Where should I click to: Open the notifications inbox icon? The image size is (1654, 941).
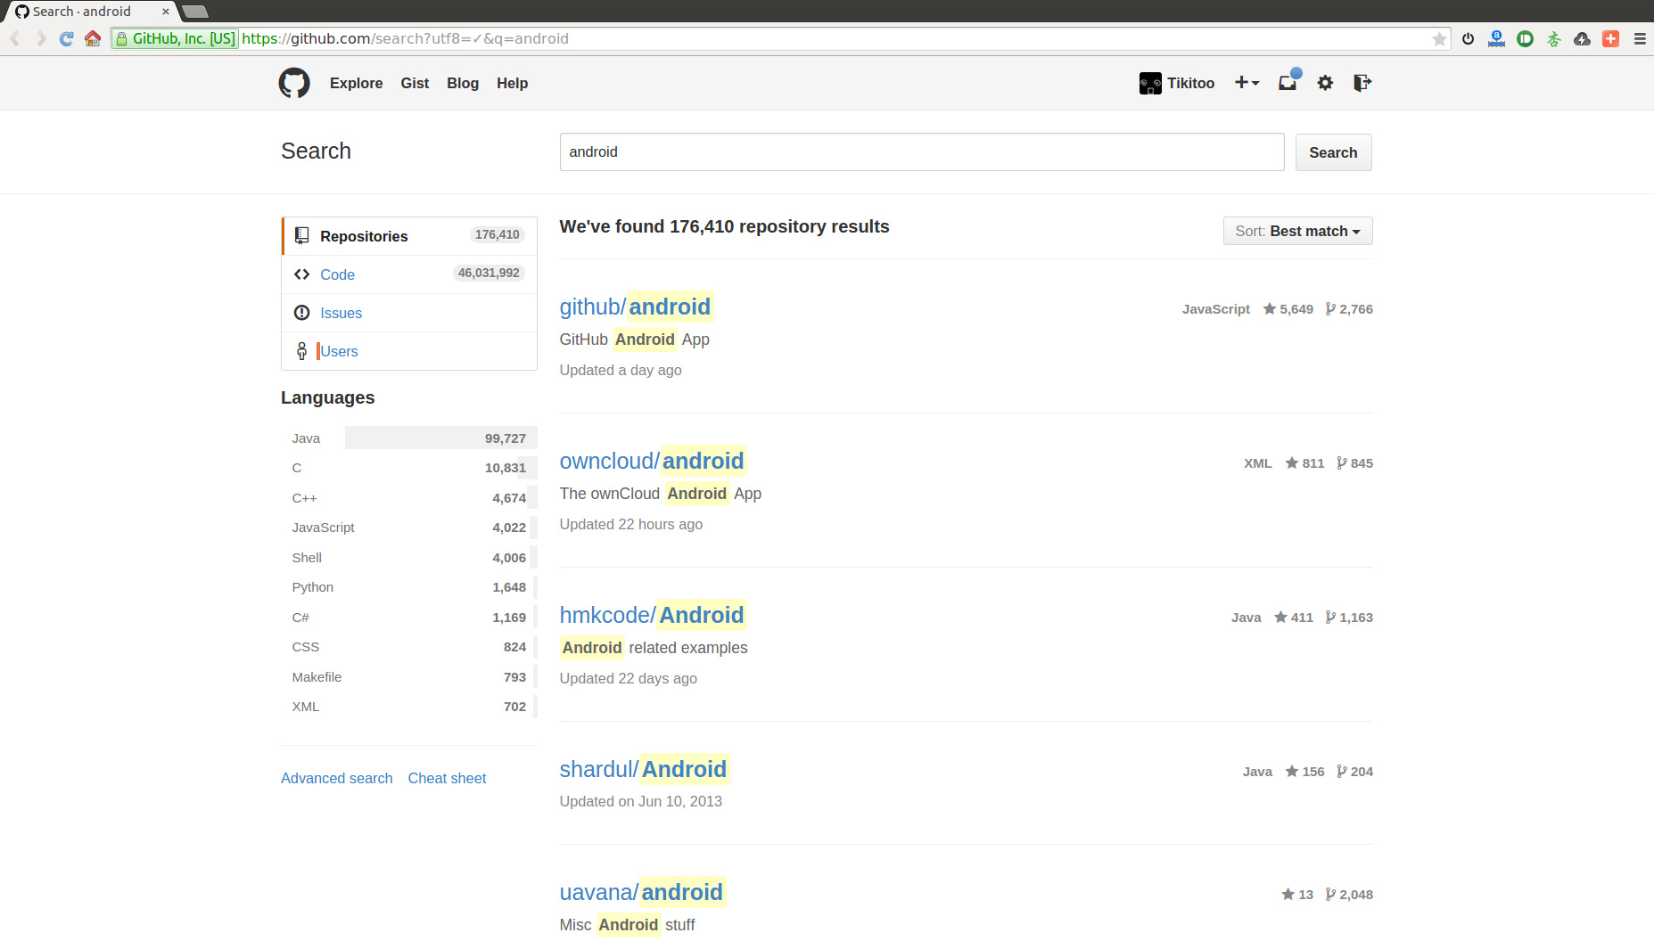coord(1288,81)
